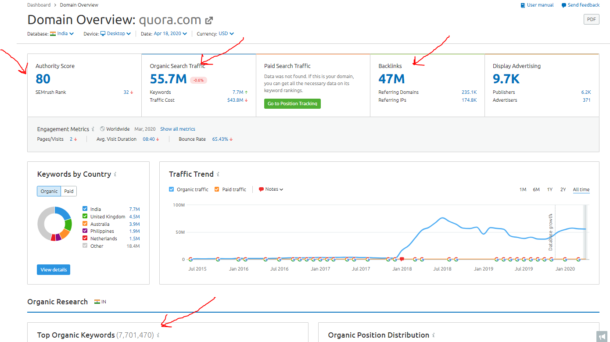Expand the Notes dropdown in Traffic Trend

pyautogui.click(x=274, y=189)
